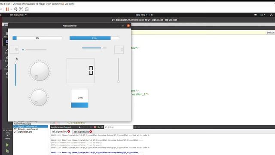Viewport: 275px width, 155px height.
Task: Close the first QT_SignalSlot output tab
Action: 69,131
